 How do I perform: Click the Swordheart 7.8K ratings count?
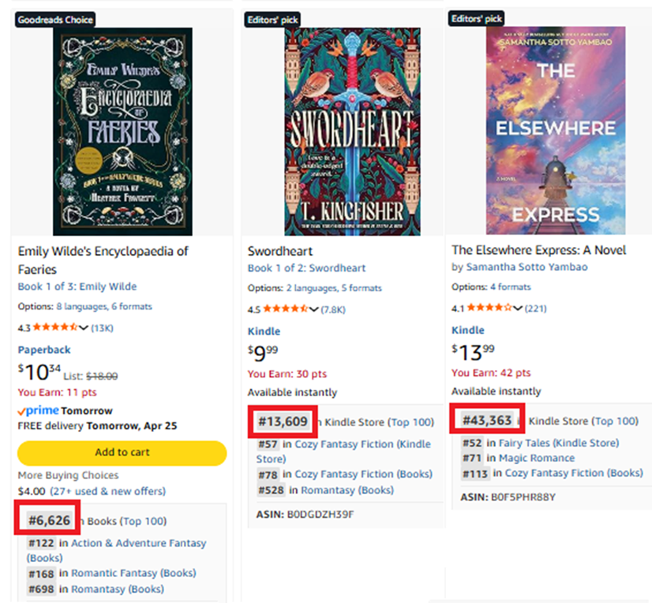332,309
